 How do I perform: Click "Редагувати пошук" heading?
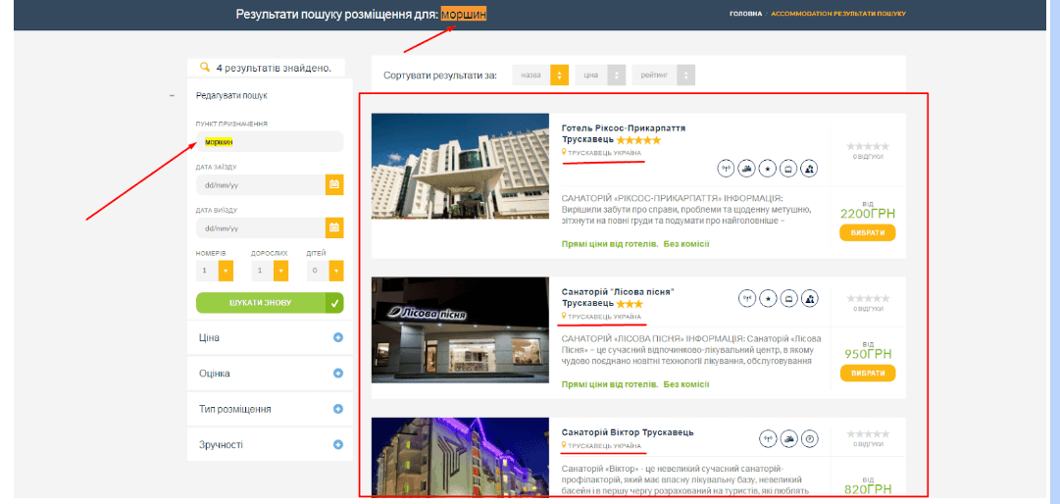click(x=231, y=96)
